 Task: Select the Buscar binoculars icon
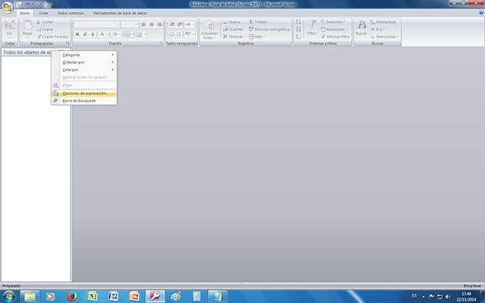coord(361,25)
